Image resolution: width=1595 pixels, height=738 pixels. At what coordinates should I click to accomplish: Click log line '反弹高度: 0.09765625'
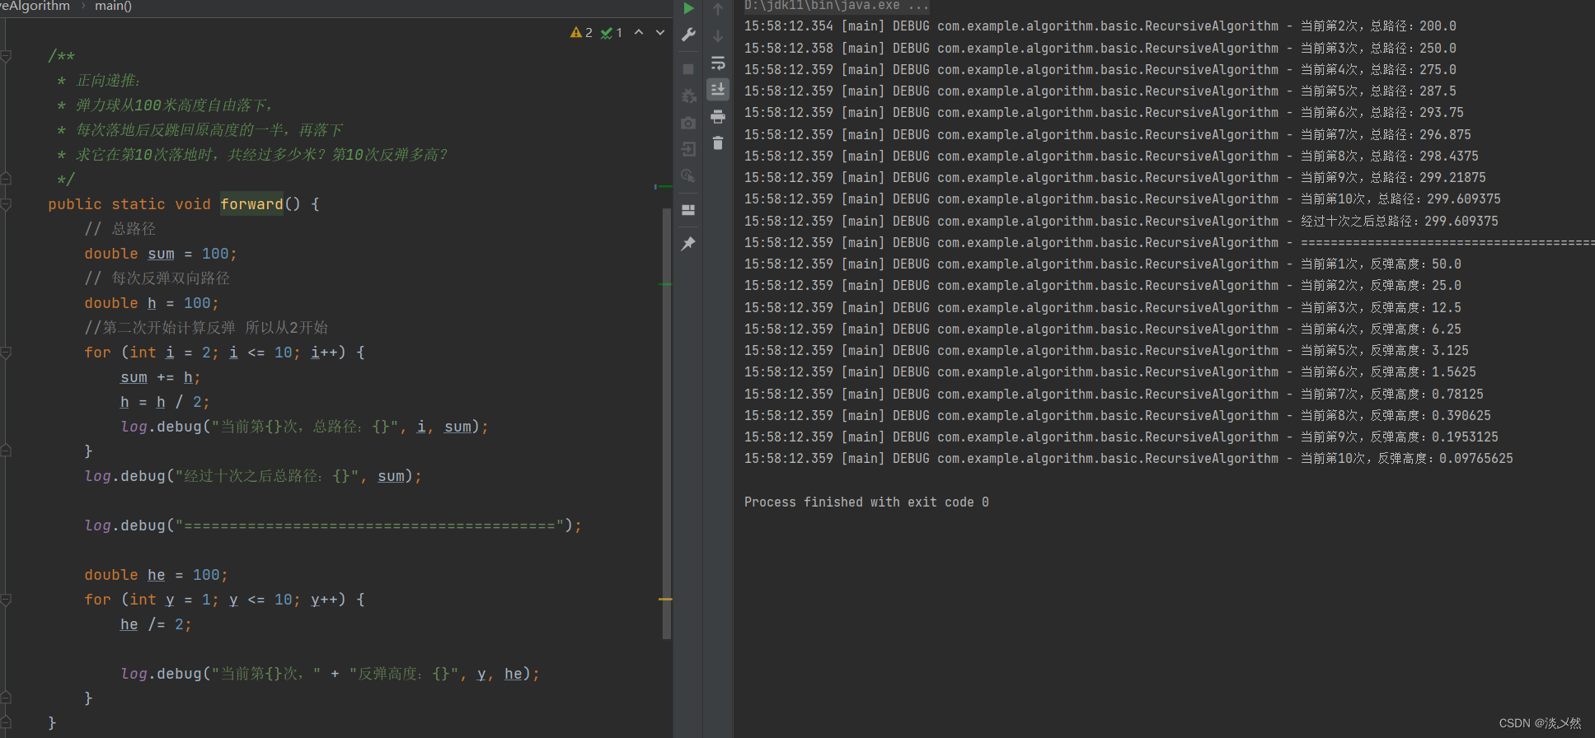1128,458
